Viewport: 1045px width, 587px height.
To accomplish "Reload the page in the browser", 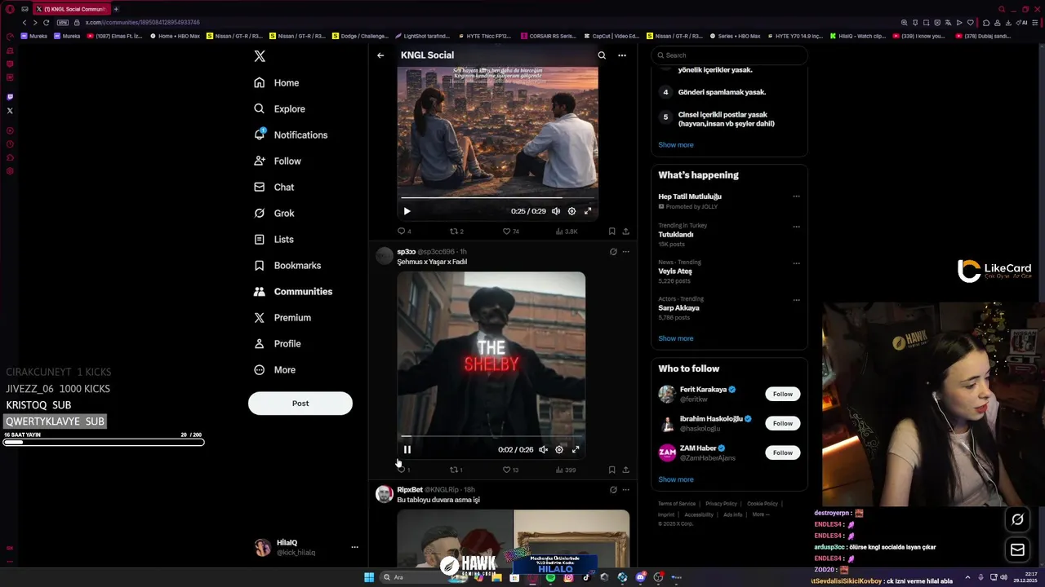I will tap(46, 22).
